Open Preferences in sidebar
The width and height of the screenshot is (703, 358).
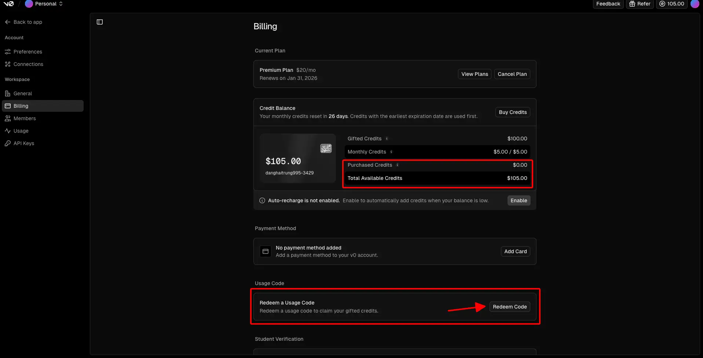pyautogui.click(x=28, y=52)
